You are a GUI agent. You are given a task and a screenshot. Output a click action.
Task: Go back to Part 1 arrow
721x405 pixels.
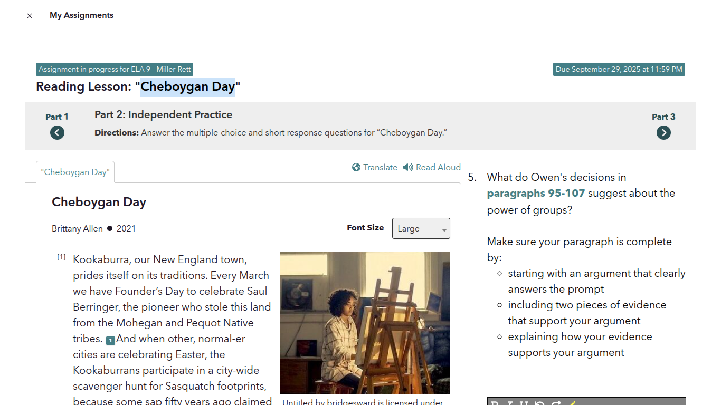[x=57, y=133]
